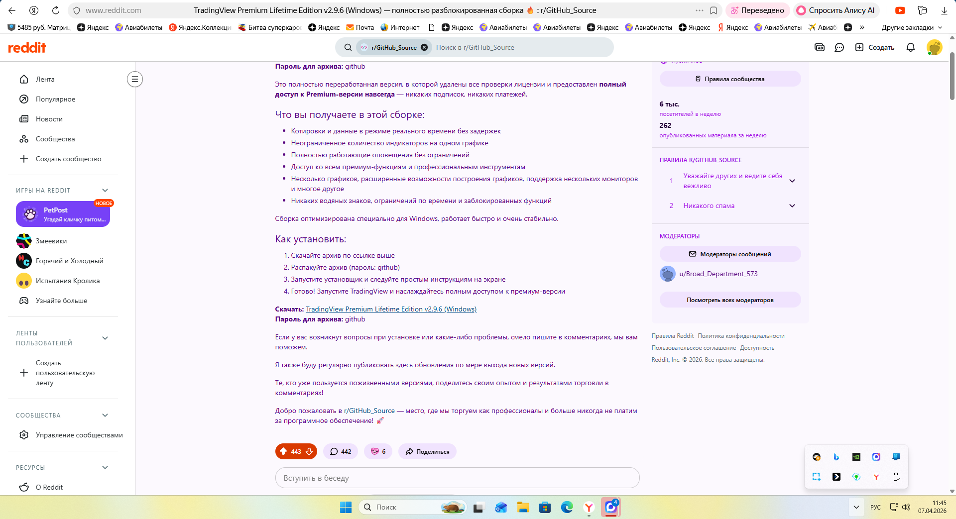Show hidden bookmarks with the double-chevron
Image resolution: width=956 pixels, height=519 pixels.
862,27
